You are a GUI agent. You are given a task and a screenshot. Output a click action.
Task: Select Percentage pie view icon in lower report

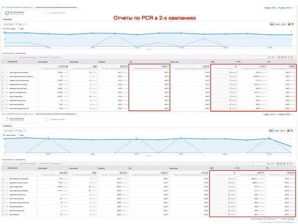[281, 164]
